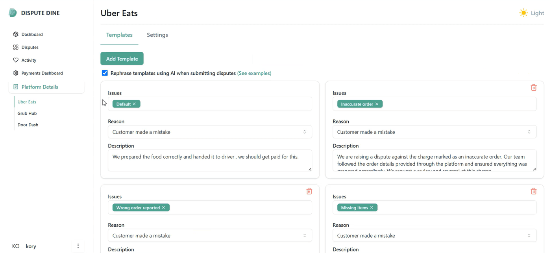Click the Add Template button
The width and height of the screenshot is (551, 253).
pyautogui.click(x=122, y=59)
